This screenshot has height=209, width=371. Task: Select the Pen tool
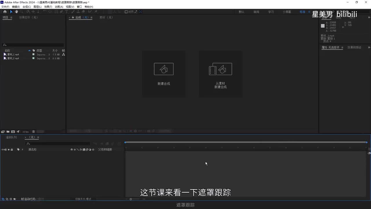point(61,12)
